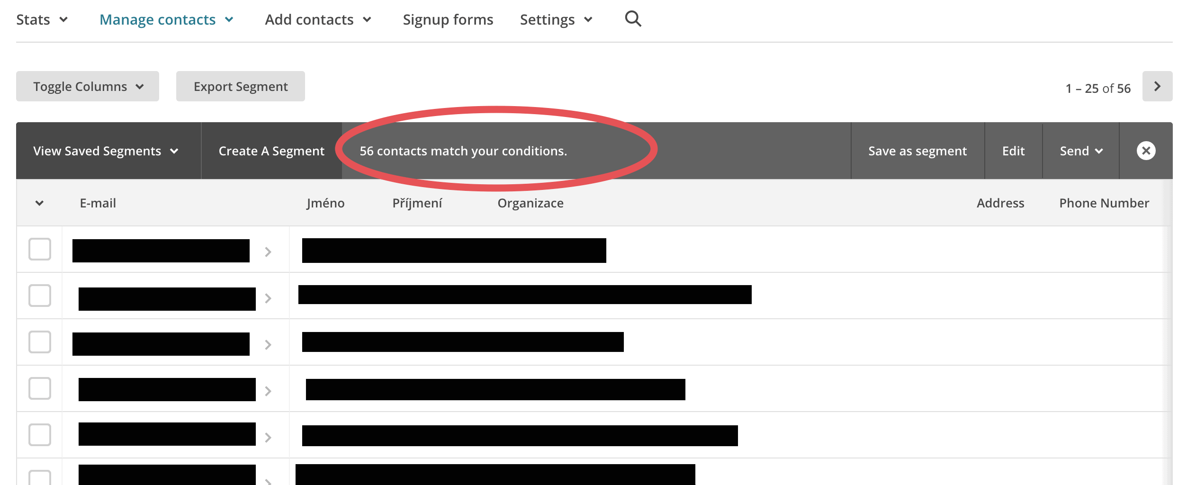
Task: Go to Signup forms
Action: point(448,19)
